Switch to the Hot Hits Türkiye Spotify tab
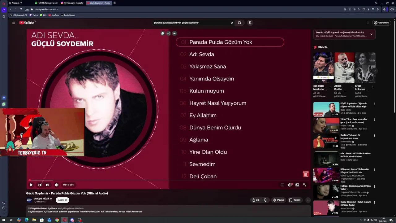 (46, 3)
